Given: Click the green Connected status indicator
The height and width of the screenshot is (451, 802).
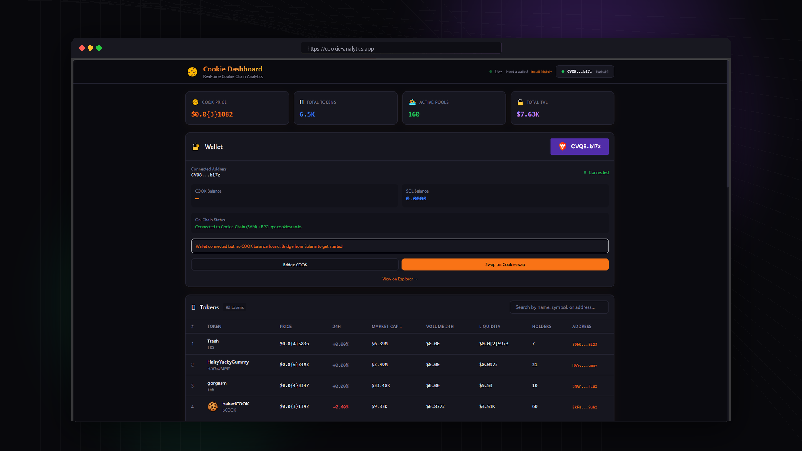Looking at the screenshot, I should click(596, 172).
